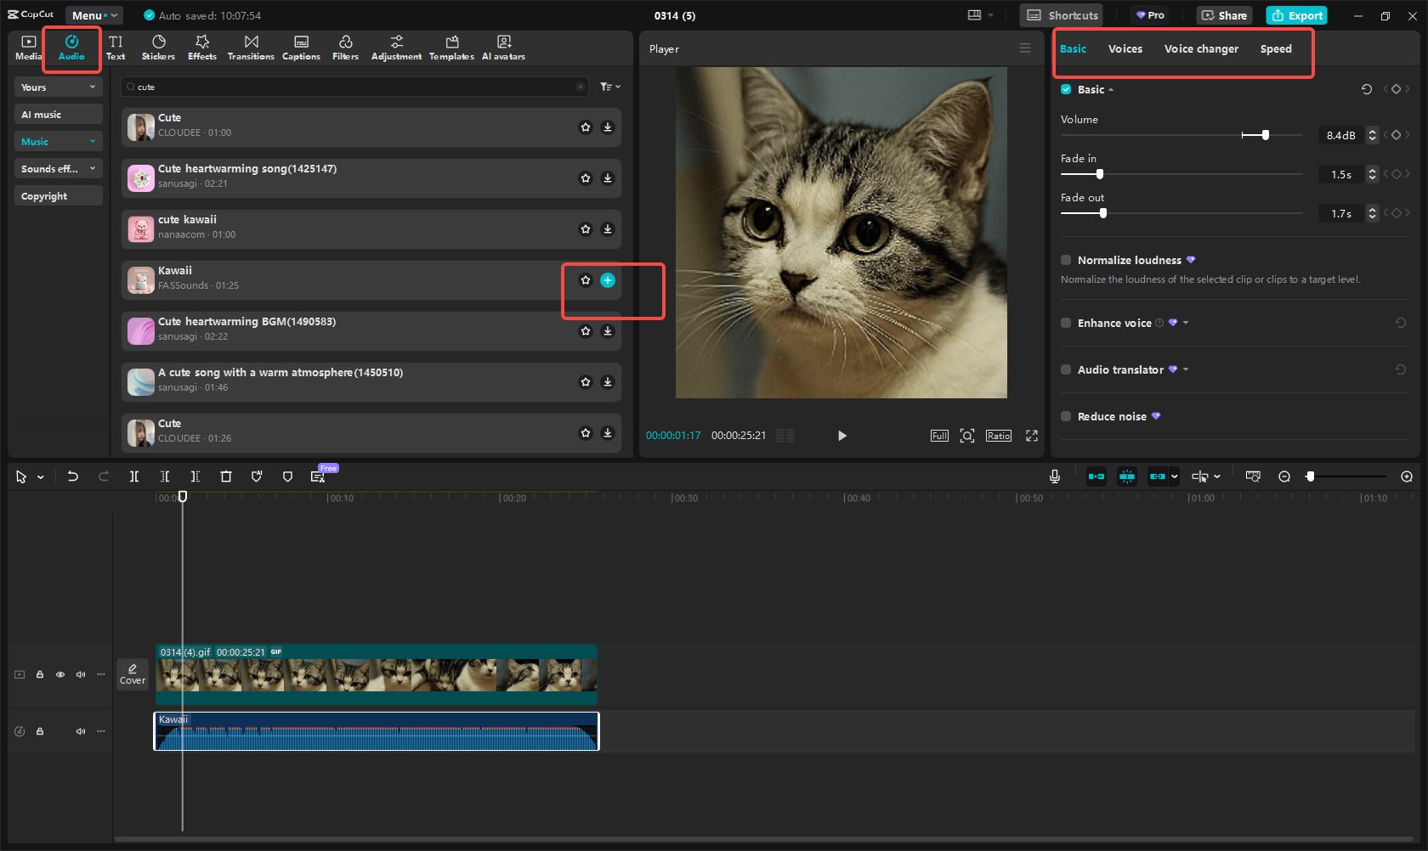
Task: Toggle Enhance voice on
Action: click(1065, 323)
